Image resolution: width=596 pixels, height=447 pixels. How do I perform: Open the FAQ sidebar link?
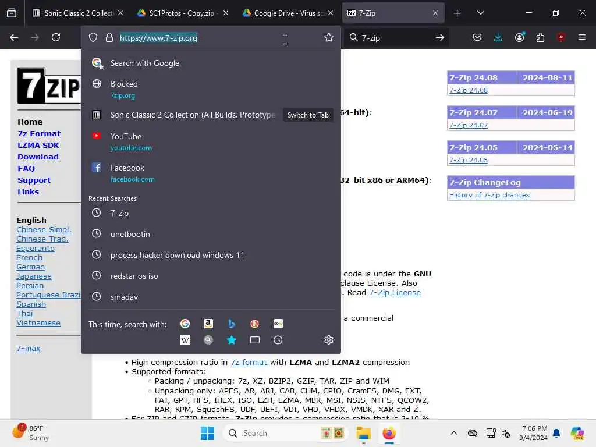[26, 168]
